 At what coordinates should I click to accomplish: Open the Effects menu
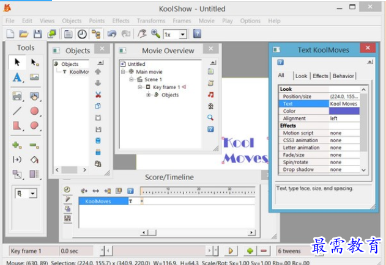click(x=121, y=21)
